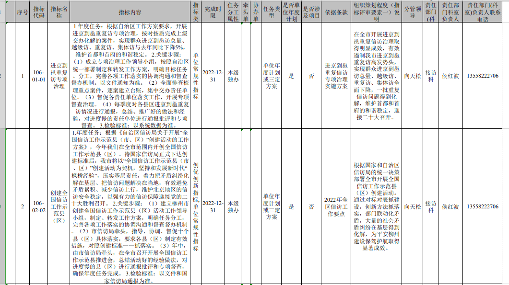This screenshot has height=285, width=509.
Task: Click the 分管领导 header cell
Action: (412, 12)
